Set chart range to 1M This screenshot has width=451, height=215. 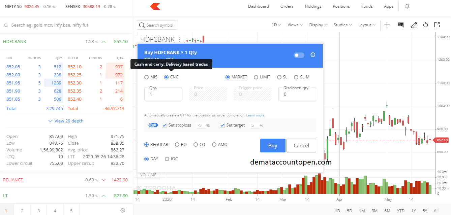pos(362,211)
